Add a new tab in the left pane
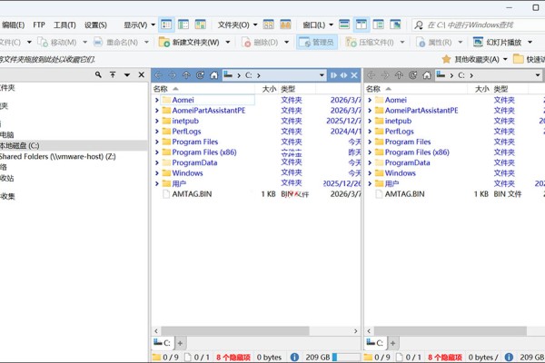Screen dimensions: 545x363 (x=180, y=343)
